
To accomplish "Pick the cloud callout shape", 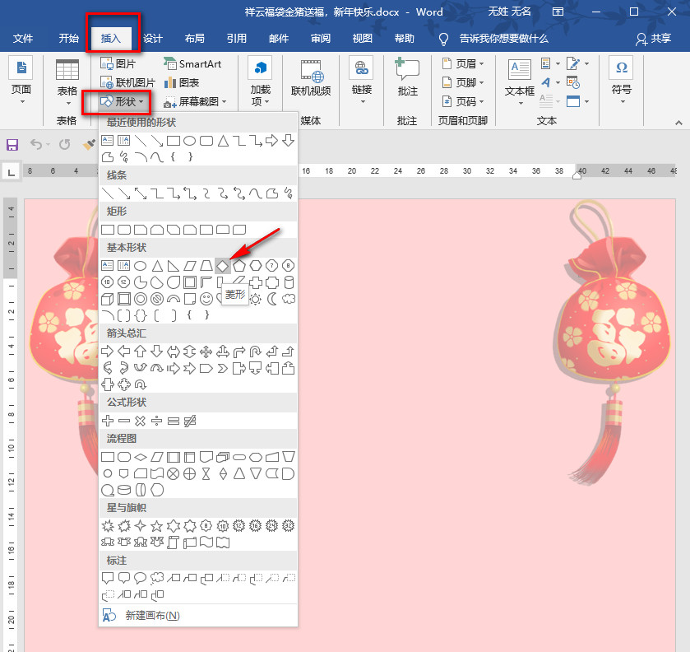I will pos(156,578).
